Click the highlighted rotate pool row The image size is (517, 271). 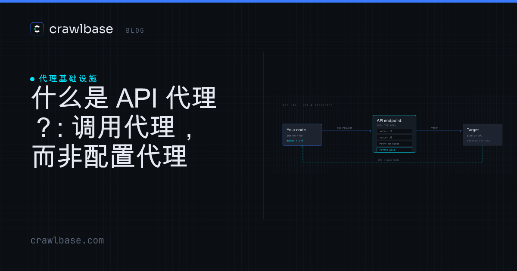coord(394,150)
